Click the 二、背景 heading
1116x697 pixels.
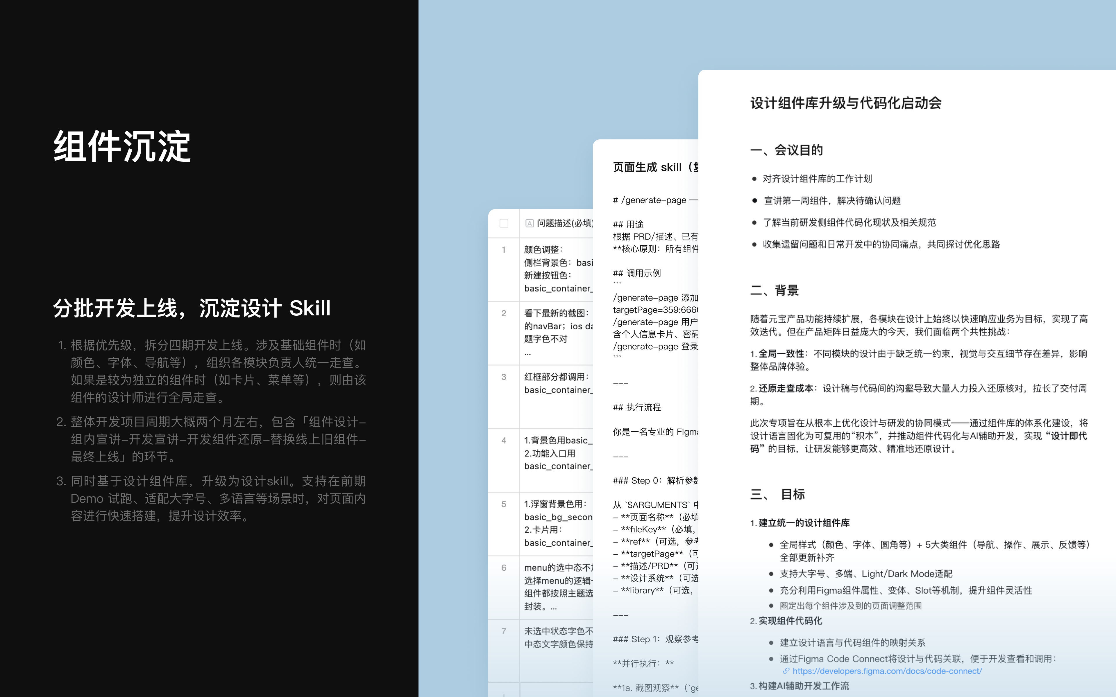(x=775, y=290)
